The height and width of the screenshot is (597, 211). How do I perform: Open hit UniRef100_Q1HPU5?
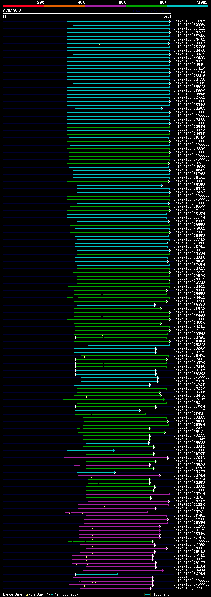189,134
